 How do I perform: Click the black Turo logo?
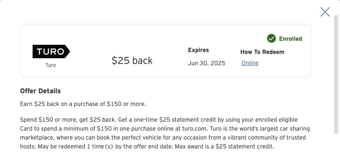click(51, 51)
